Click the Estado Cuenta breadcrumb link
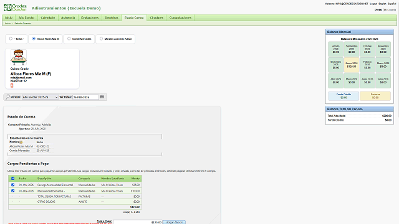The width and height of the screenshot is (399, 224). tap(22, 24)
